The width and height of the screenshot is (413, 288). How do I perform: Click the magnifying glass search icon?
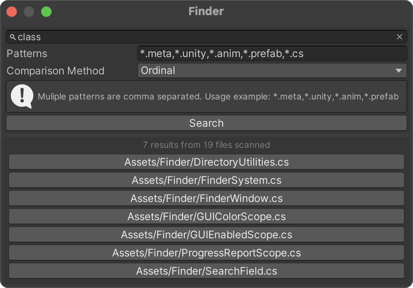[13, 37]
